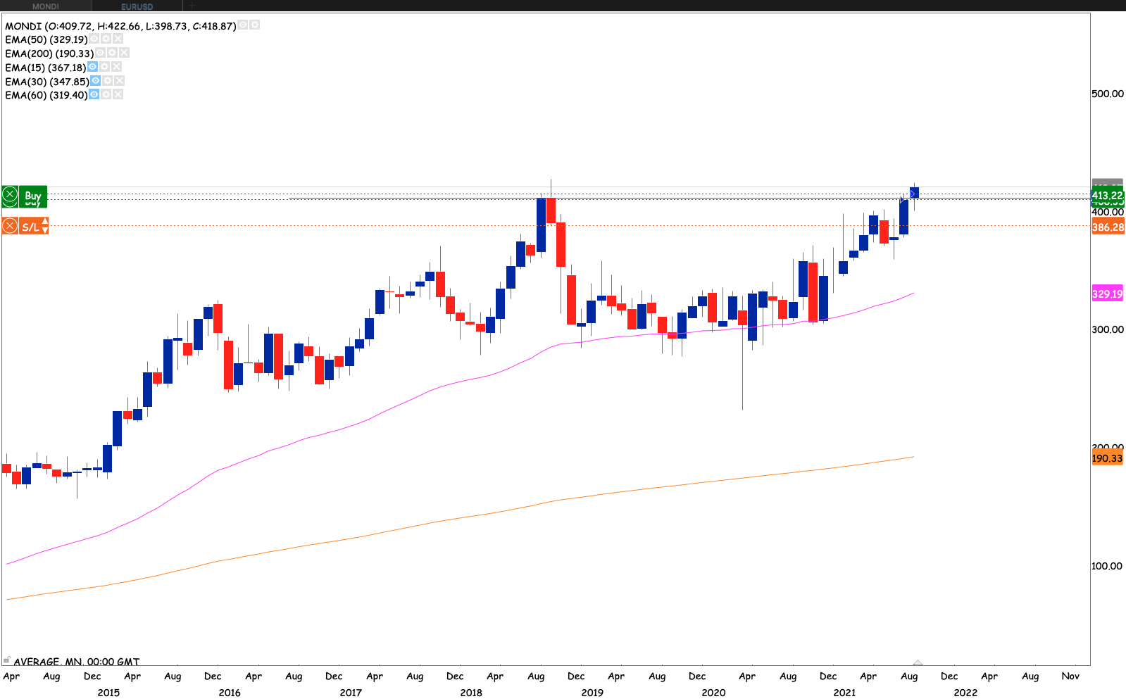Remove the EMA(200) indicator with X icon
1126x699 pixels.
point(124,53)
